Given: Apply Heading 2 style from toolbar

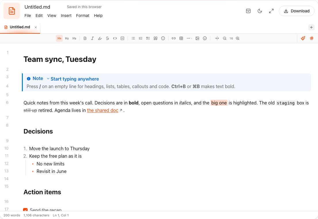Looking at the screenshot, I should click(x=67, y=38).
